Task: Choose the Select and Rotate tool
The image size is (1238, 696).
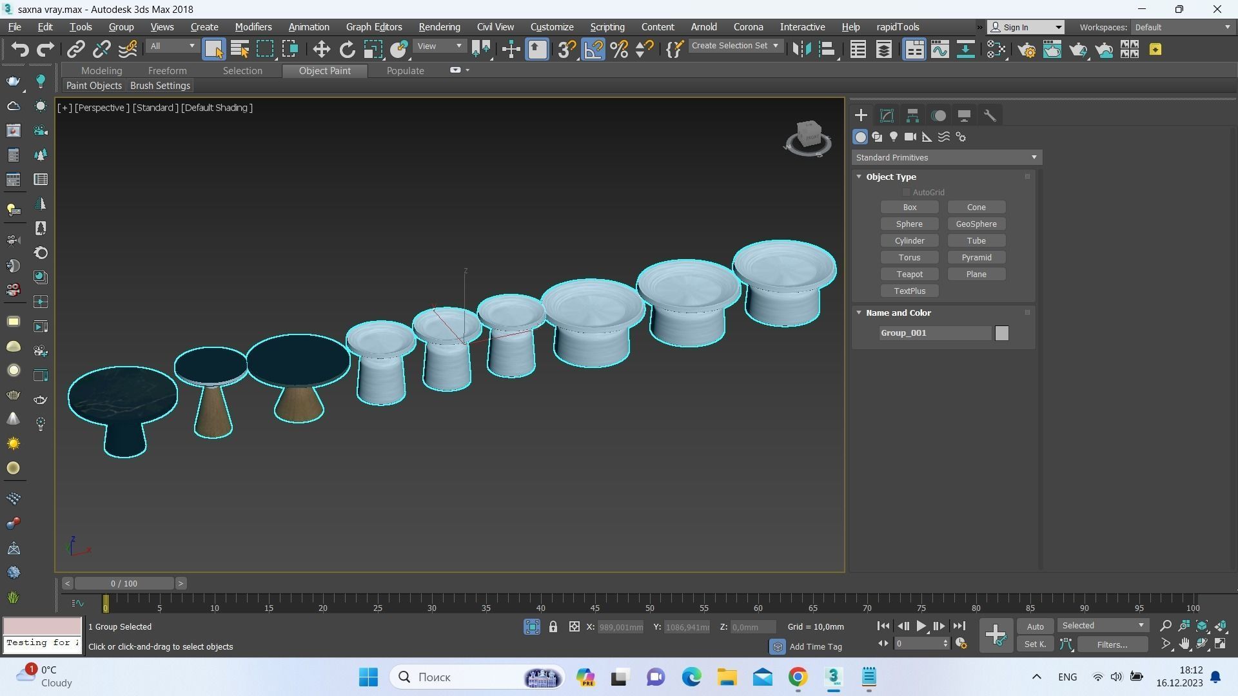Action: 348,50
